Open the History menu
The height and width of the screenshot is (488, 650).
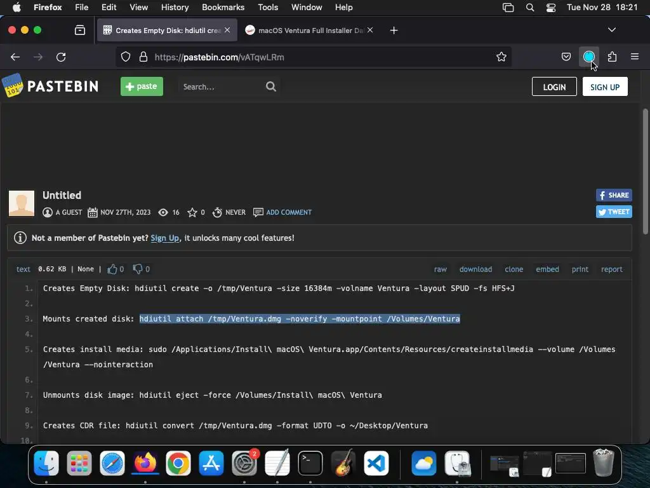point(175,7)
